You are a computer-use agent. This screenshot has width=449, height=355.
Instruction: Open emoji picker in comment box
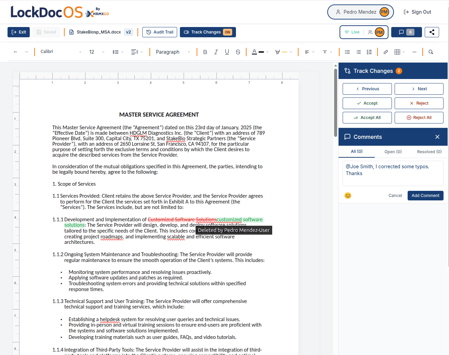coord(348,196)
